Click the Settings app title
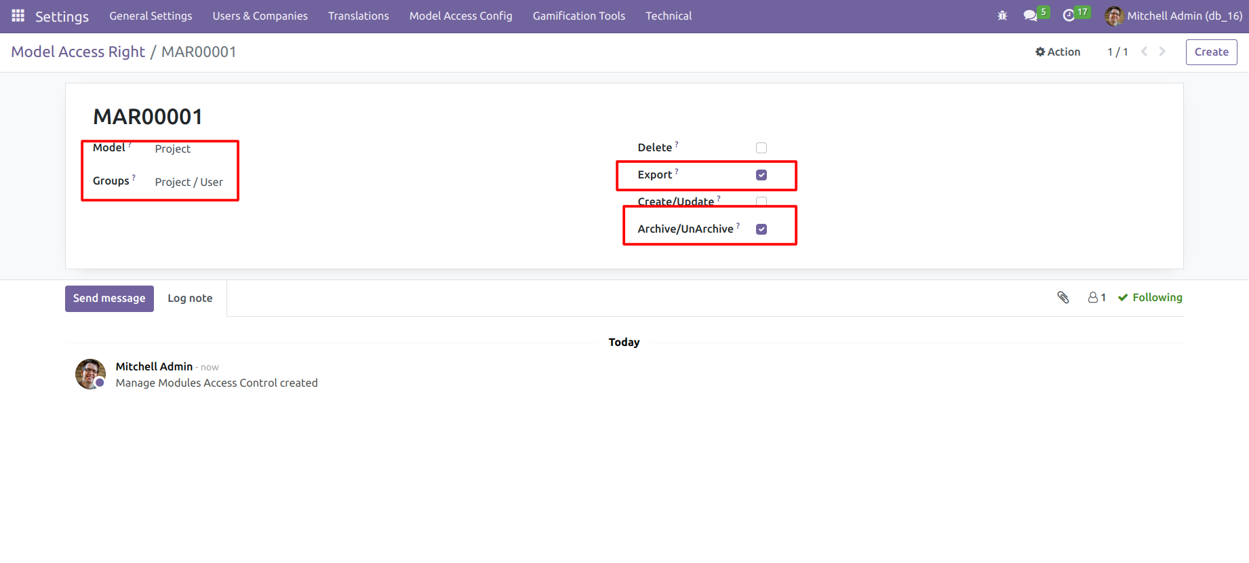The image size is (1249, 563). click(62, 16)
